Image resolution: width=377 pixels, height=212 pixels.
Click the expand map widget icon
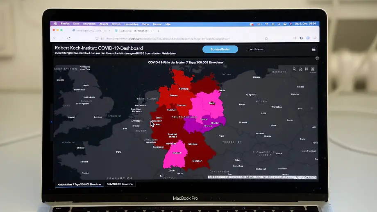[x=317, y=58]
